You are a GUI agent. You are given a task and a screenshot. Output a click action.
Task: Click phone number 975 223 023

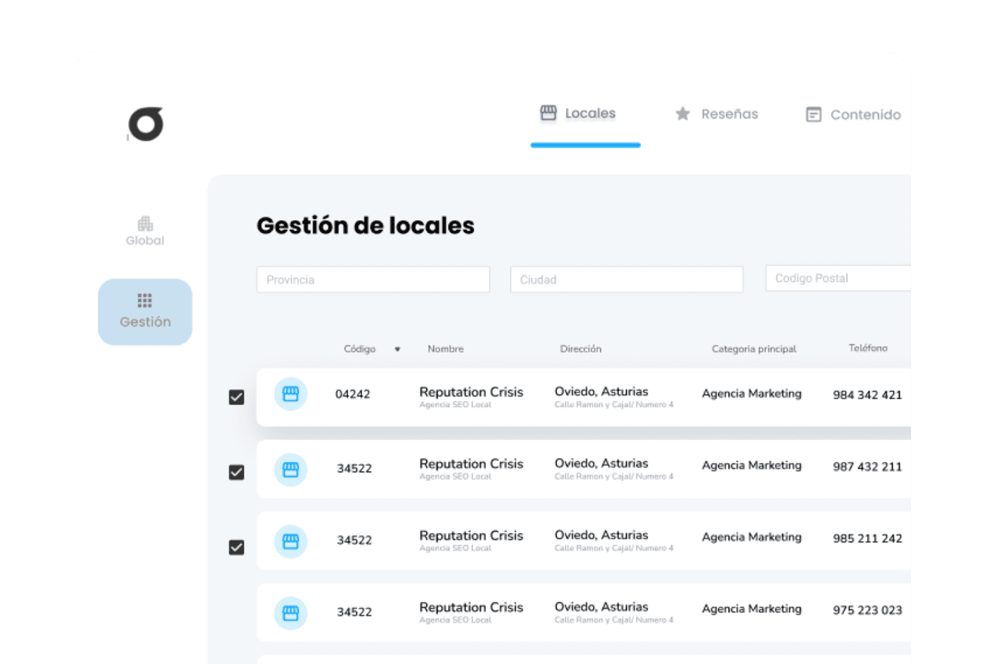[x=867, y=610]
